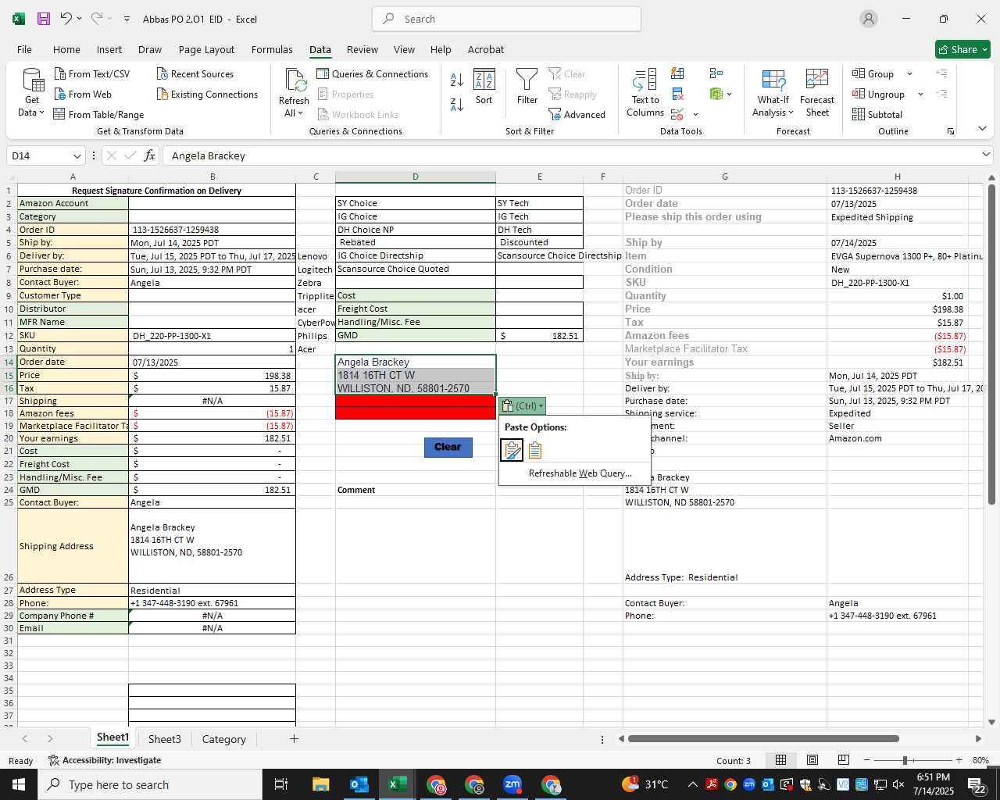
Task: Switch to Page Layout view icon
Action: pyautogui.click(x=812, y=760)
